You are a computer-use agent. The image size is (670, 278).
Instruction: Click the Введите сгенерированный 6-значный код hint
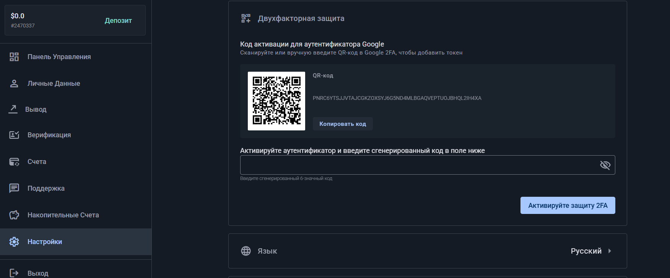(286, 178)
